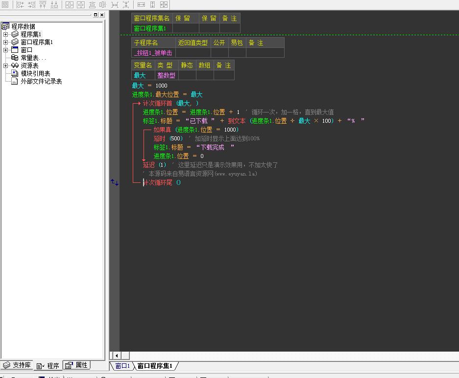Click the make same width icon
Screen dimensions: 459x378
point(141,4)
